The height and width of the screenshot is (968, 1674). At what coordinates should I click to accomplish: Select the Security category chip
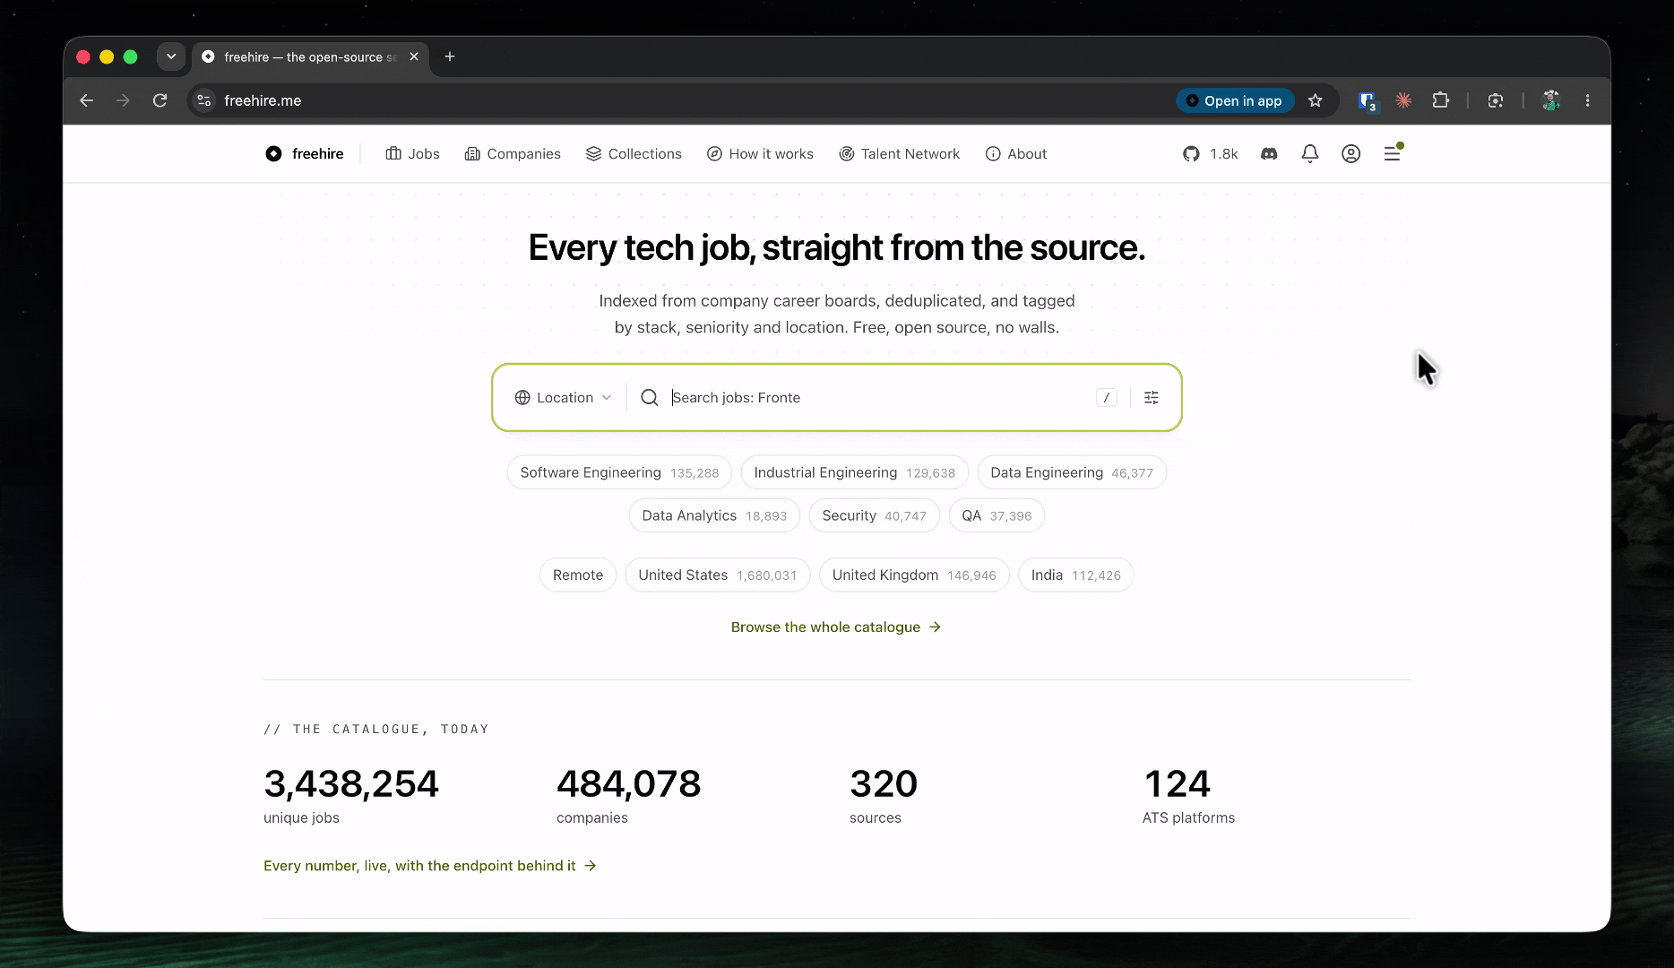tap(875, 515)
